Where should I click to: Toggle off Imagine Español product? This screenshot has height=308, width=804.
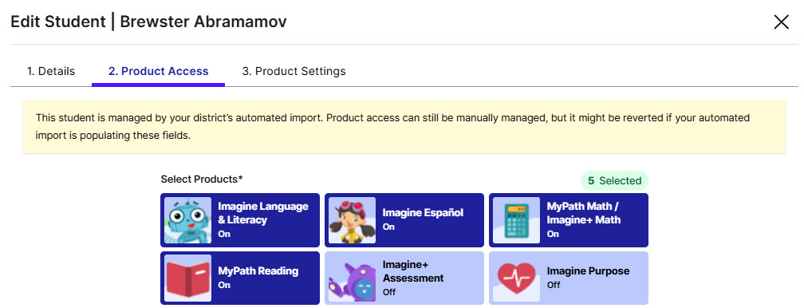(x=404, y=220)
